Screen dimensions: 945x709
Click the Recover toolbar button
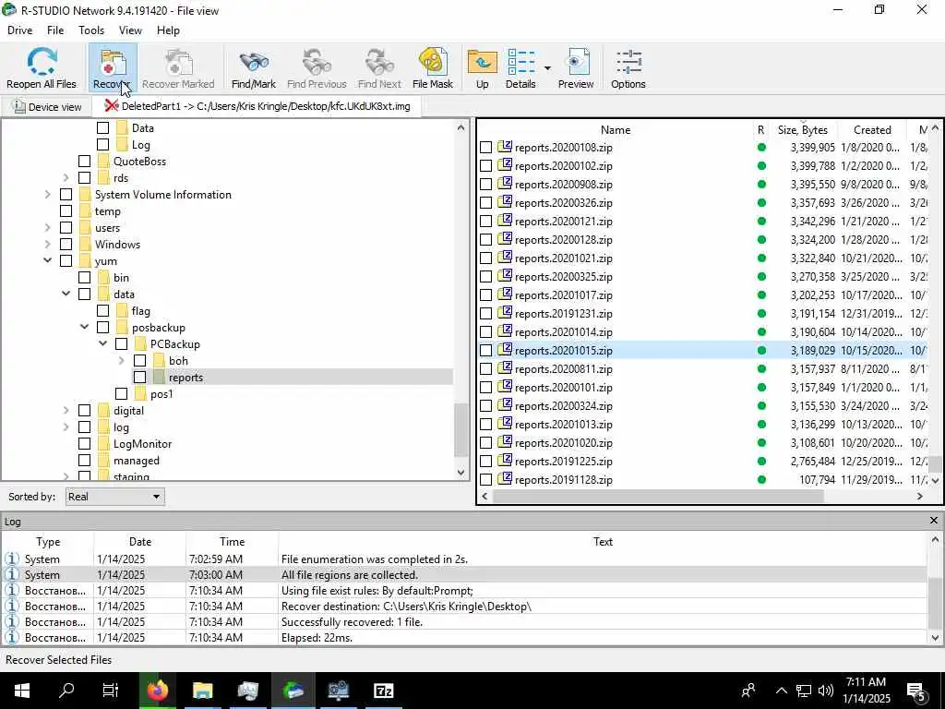112,67
